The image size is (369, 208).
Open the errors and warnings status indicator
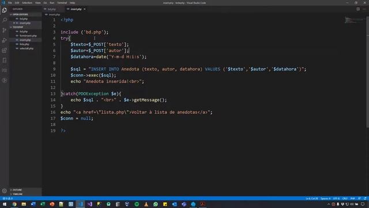coord(7,199)
